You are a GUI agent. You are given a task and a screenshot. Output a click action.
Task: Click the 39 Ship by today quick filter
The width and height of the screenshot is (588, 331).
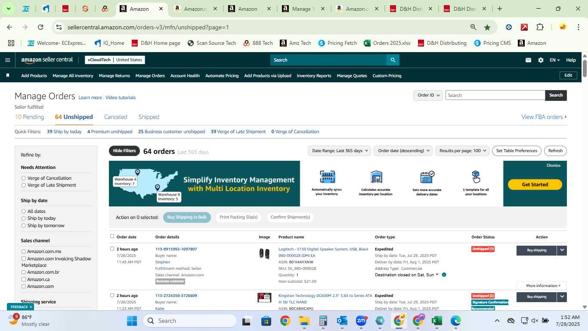(64, 131)
